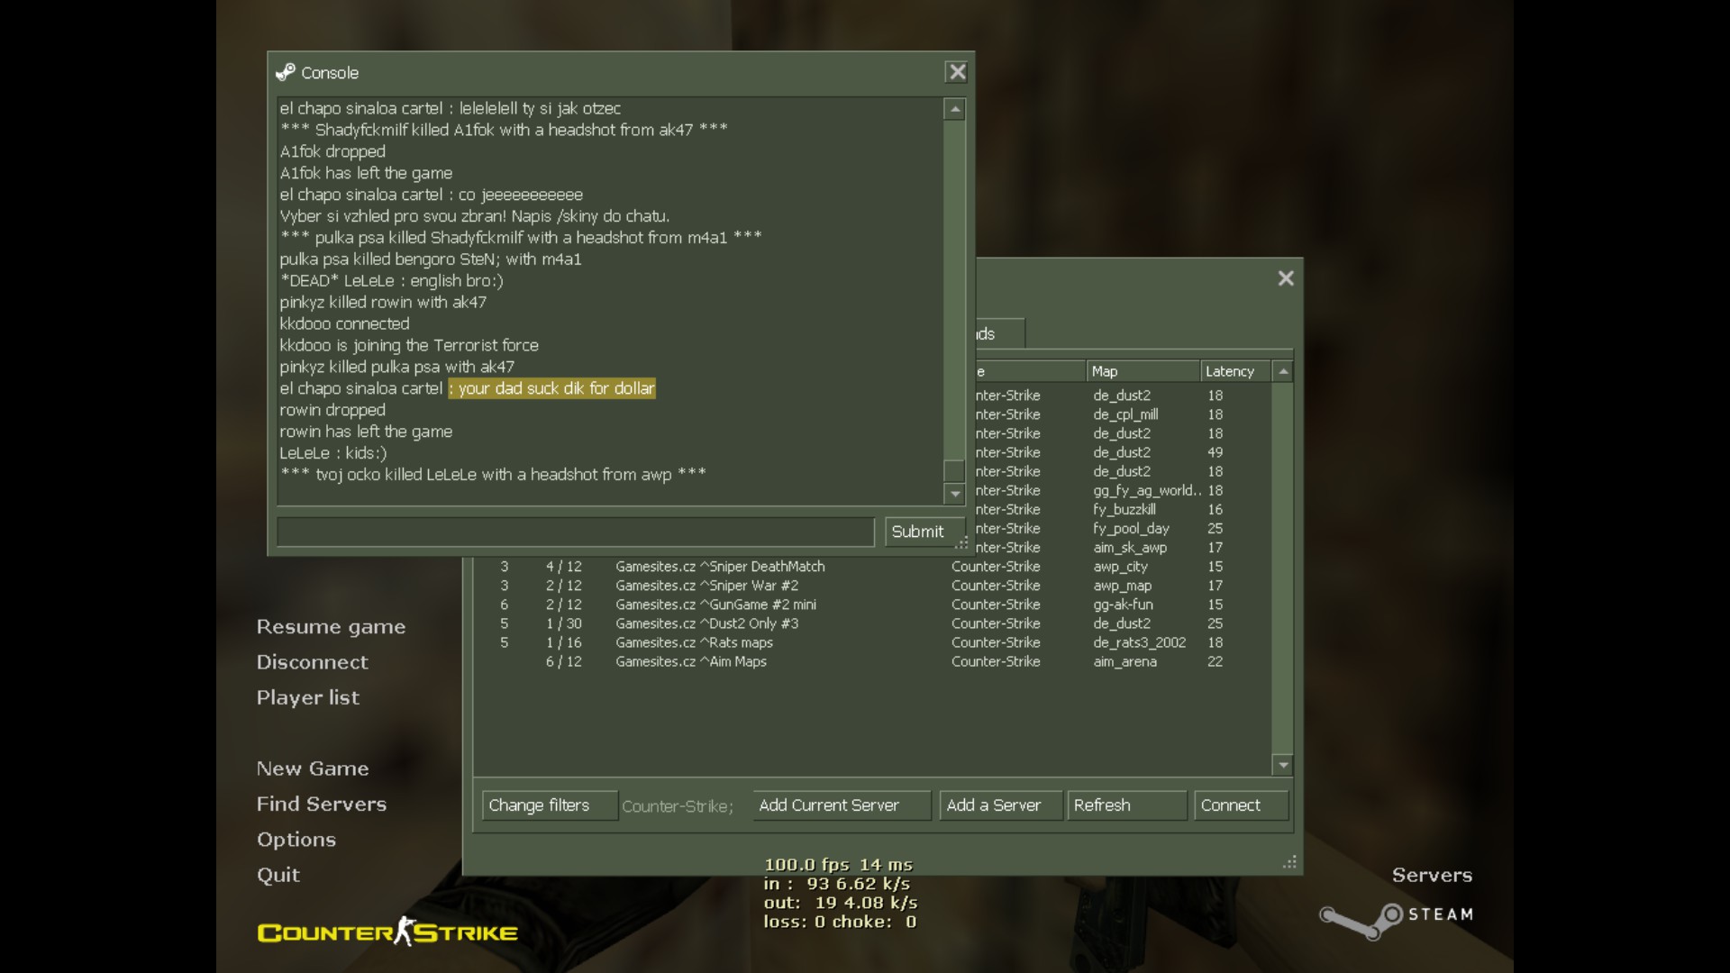Click the Console resize grip
The image size is (1730, 973).
pyautogui.click(x=961, y=543)
